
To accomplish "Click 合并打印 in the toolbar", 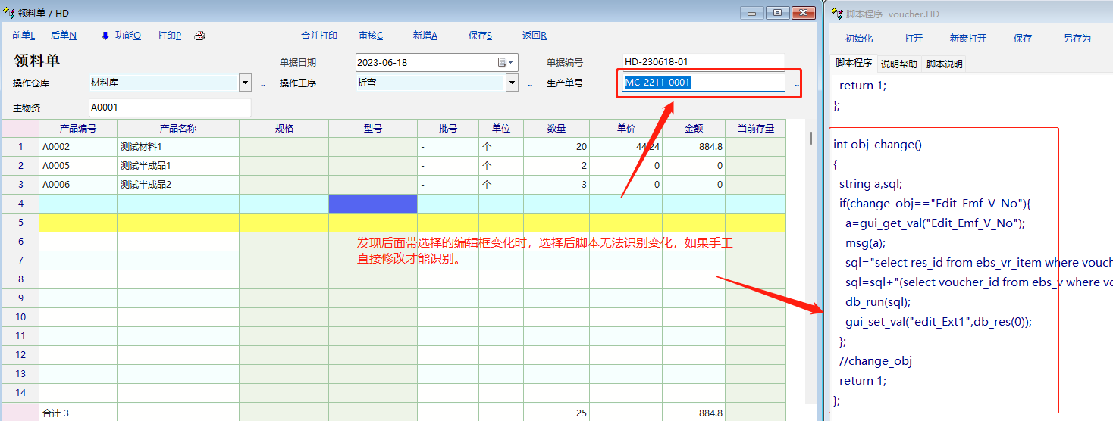I will click(319, 36).
